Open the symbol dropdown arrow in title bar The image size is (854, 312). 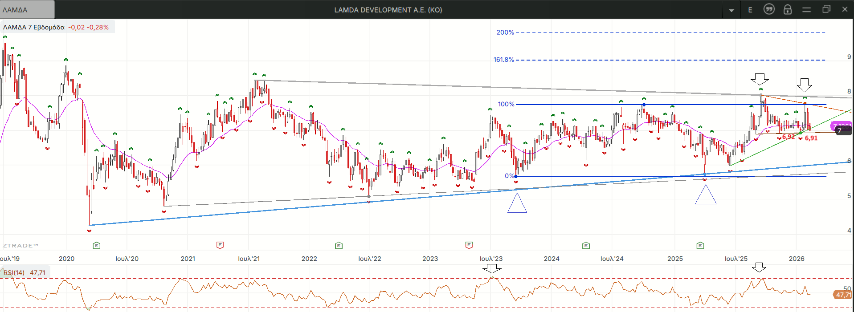point(731,10)
